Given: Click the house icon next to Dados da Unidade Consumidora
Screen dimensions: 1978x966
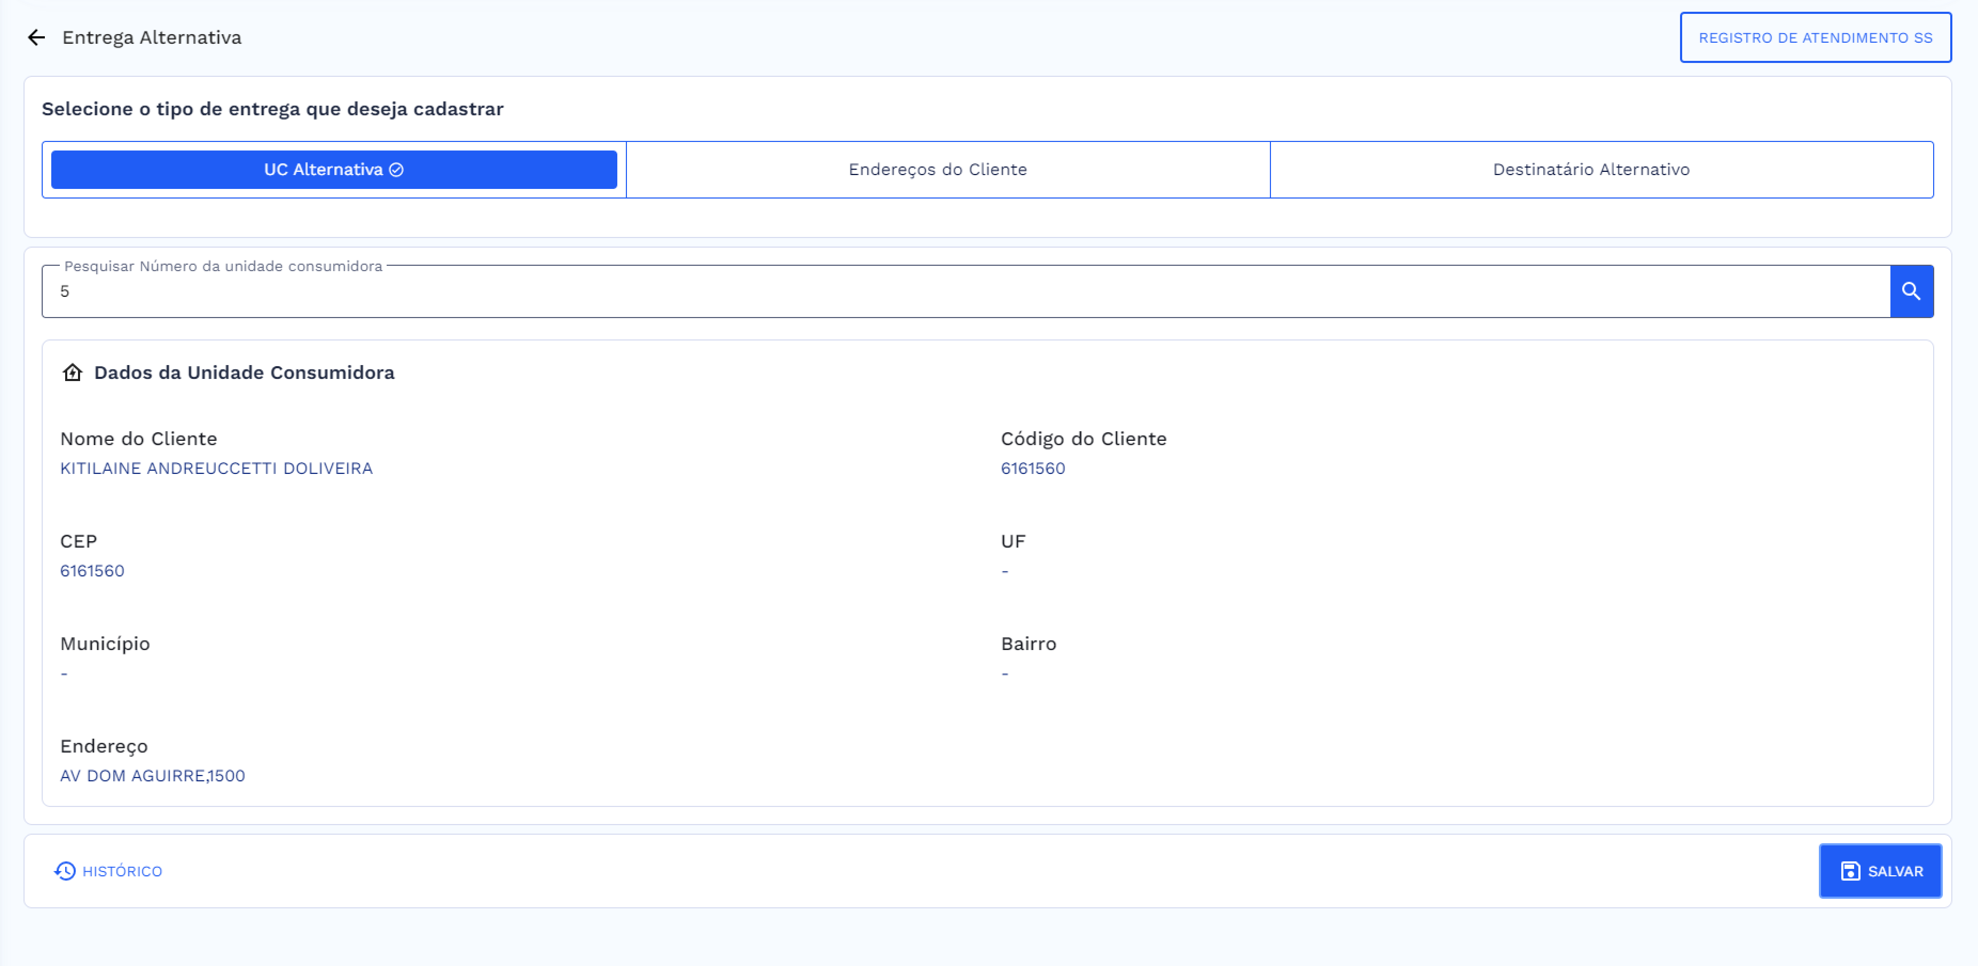Looking at the screenshot, I should [72, 373].
